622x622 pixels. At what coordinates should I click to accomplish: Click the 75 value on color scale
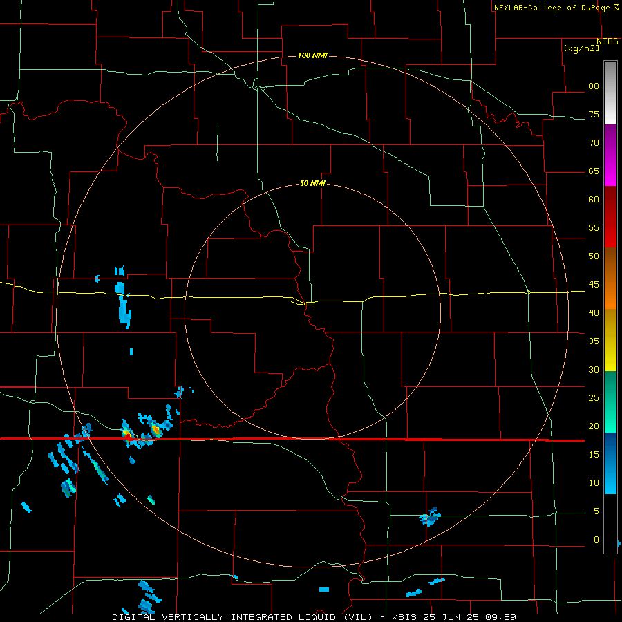click(x=594, y=114)
